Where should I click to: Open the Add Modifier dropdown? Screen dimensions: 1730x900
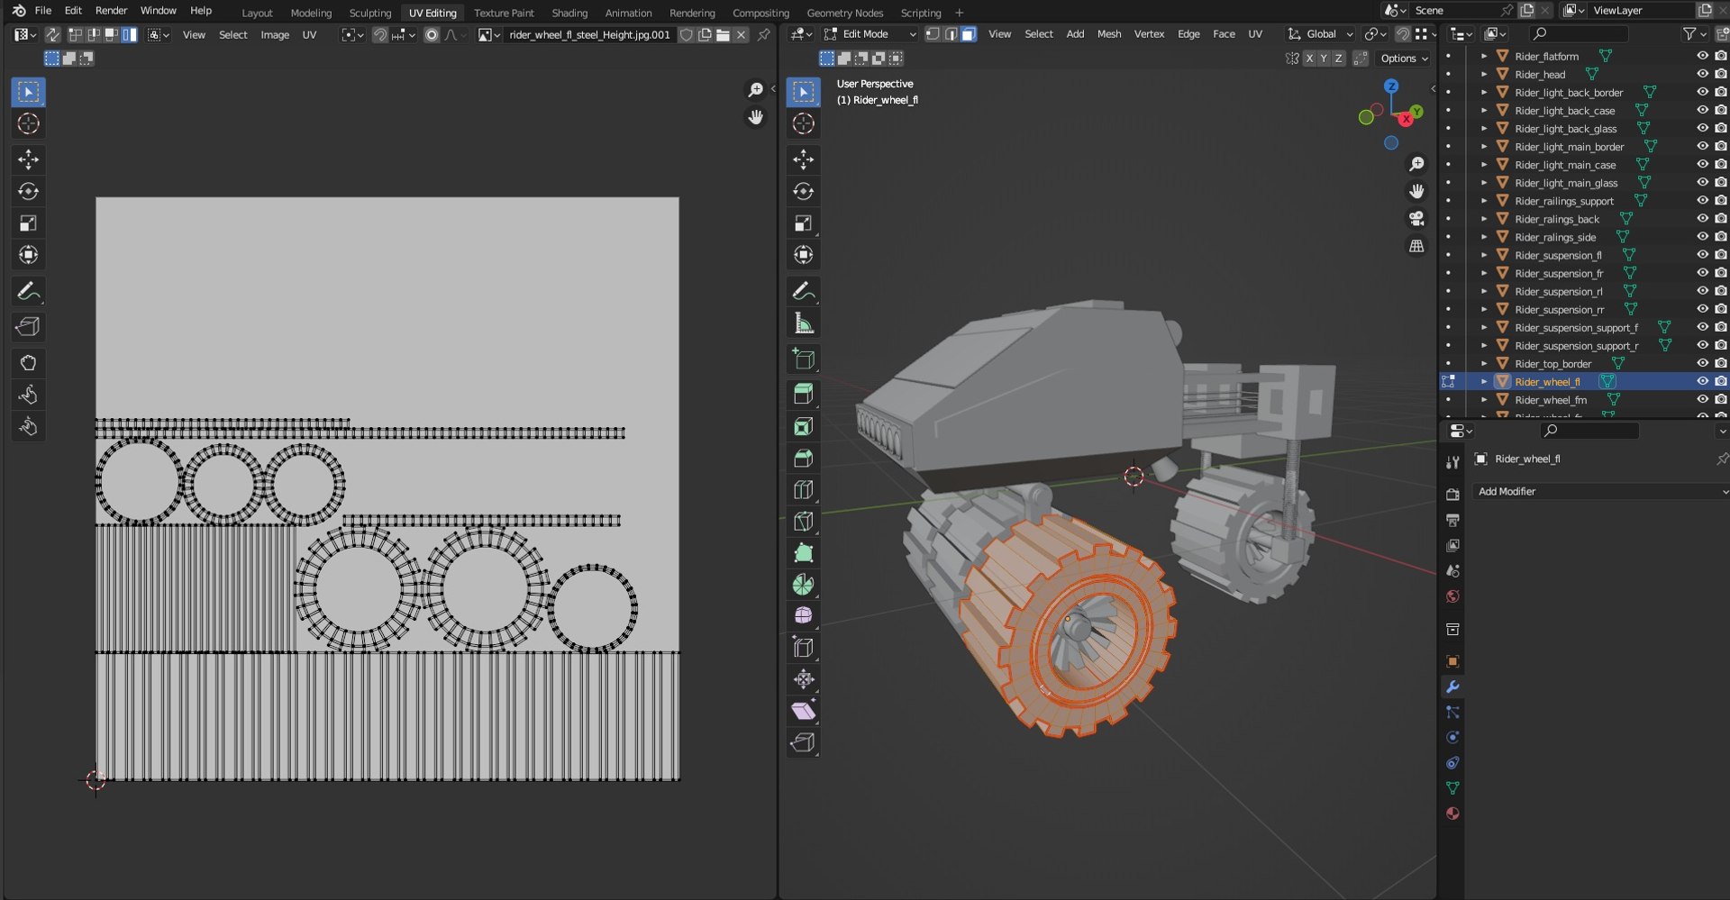pyautogui.click(x=1600, y=491)
